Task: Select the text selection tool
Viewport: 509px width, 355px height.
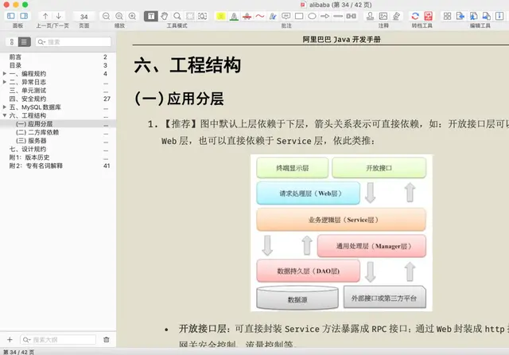Action: click(x=151, y=16)
